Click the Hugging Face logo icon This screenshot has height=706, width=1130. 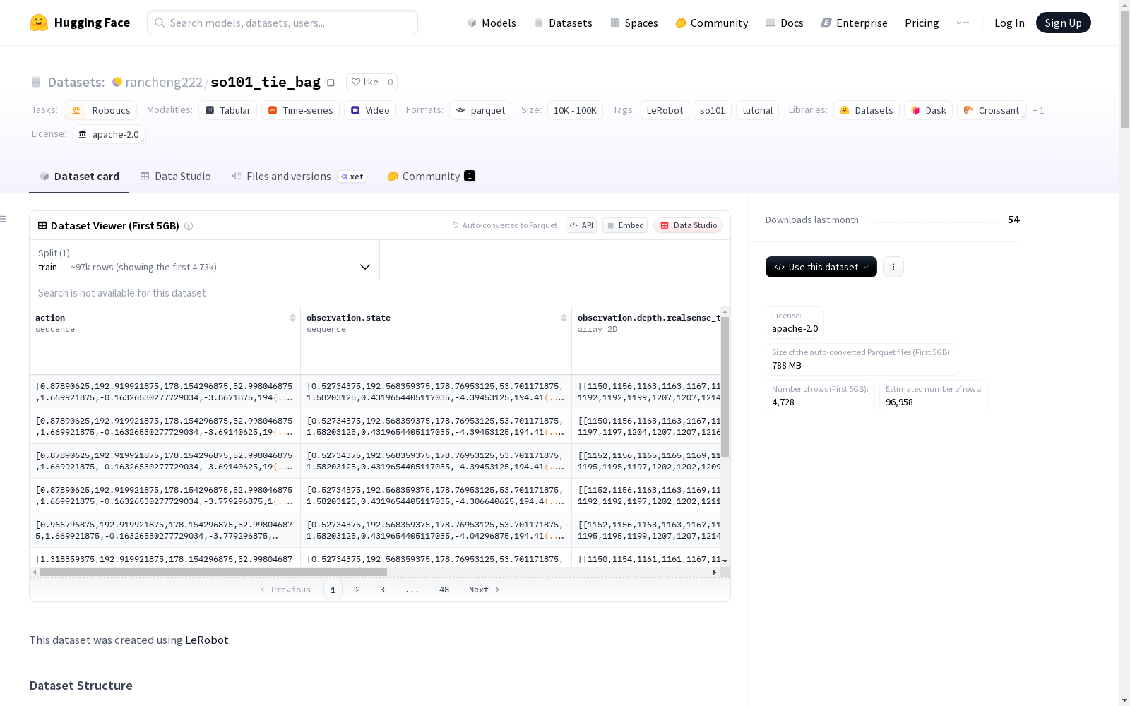click(39, 23)
